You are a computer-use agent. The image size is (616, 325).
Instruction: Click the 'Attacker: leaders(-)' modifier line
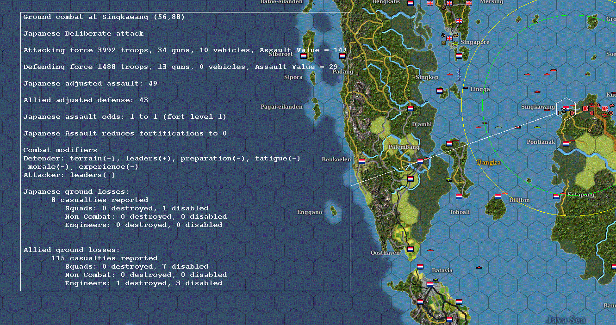(69, 175)
